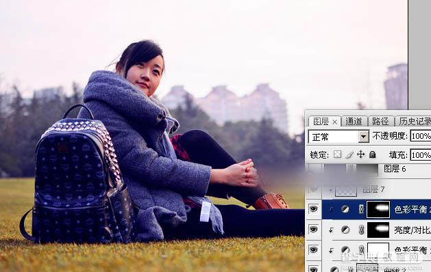
Task: Click the 填充 fill value field
Action: click(421, 155)
